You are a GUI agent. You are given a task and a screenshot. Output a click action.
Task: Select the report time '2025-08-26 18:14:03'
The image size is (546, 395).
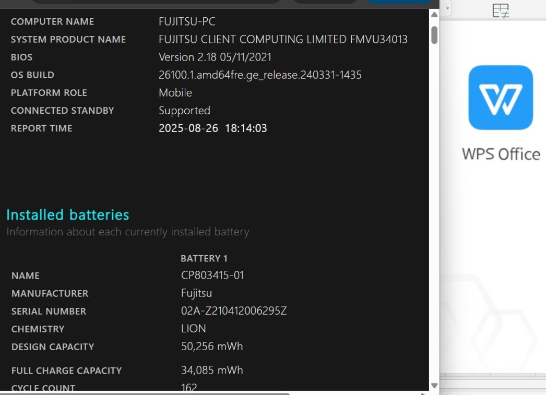point(213,128)
